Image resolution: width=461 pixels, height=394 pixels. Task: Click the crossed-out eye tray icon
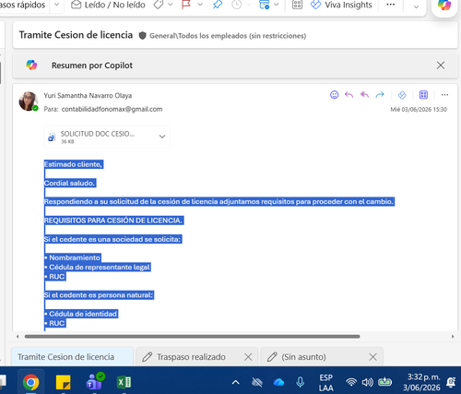click(x=257, y=382)
